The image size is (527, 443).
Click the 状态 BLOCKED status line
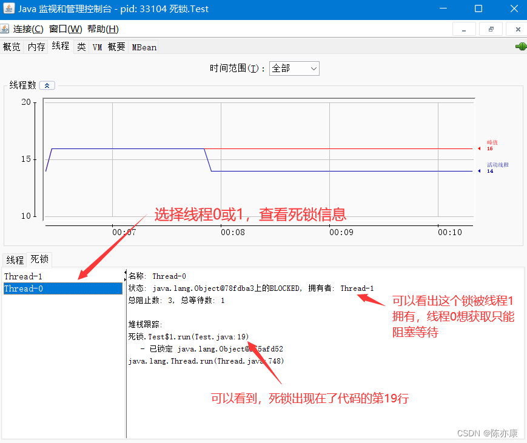click(x=250, y=288)
